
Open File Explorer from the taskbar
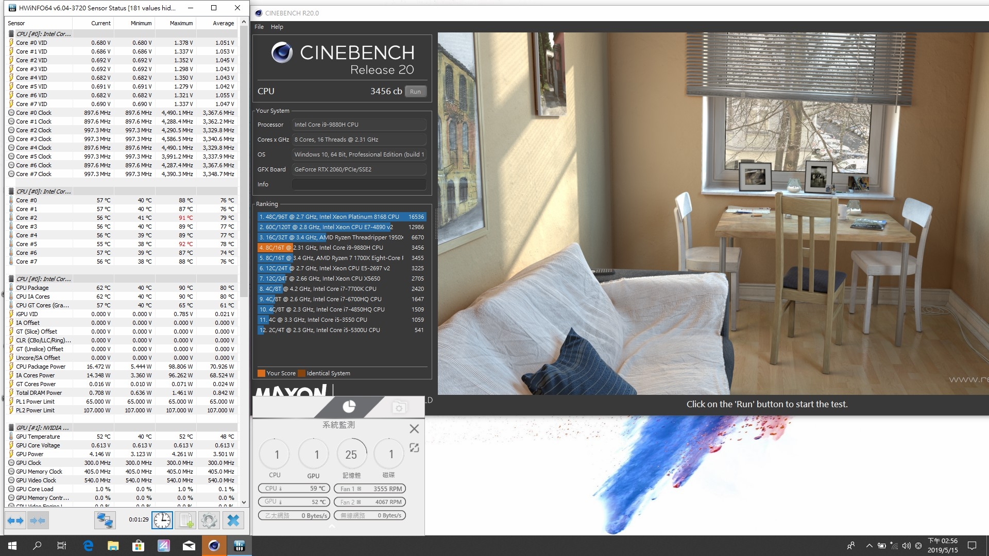point(113,546)
